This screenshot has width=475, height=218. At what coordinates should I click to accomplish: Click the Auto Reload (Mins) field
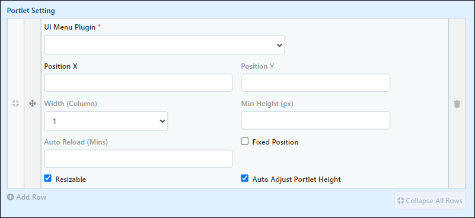coord(138,158)
